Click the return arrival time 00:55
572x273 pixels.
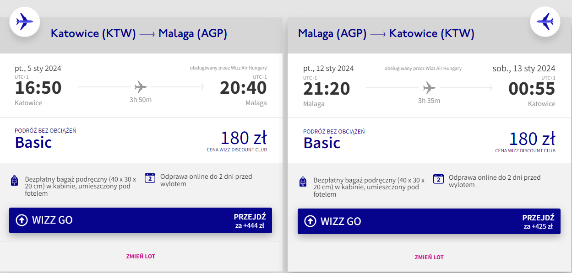[x=532, y=88]
